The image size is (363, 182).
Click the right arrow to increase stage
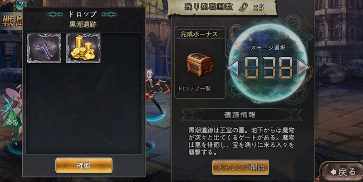coord(303,67)
